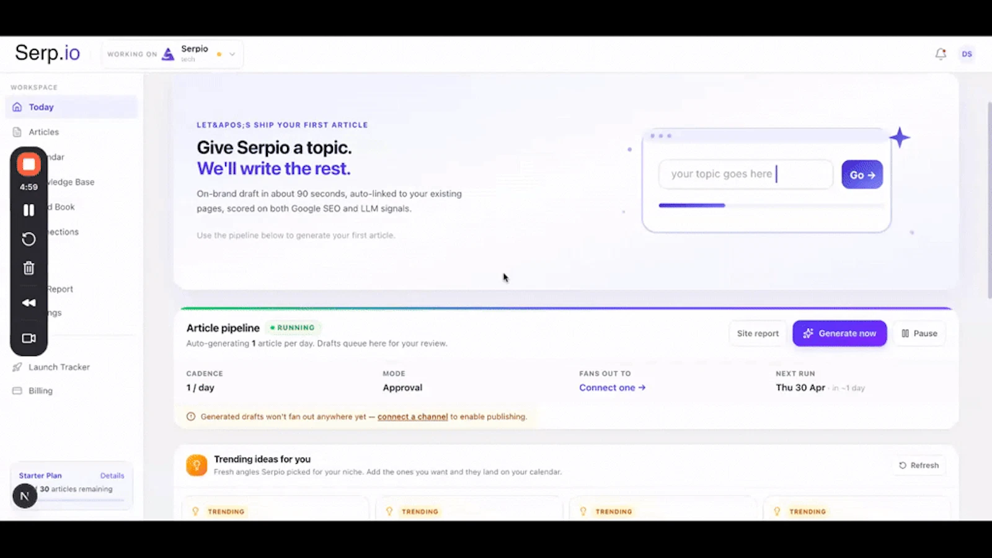Expand the Serpio workspace switcher chevron
Image resolution: width=992 pixels, height=558 pixels.
point(232,54)
